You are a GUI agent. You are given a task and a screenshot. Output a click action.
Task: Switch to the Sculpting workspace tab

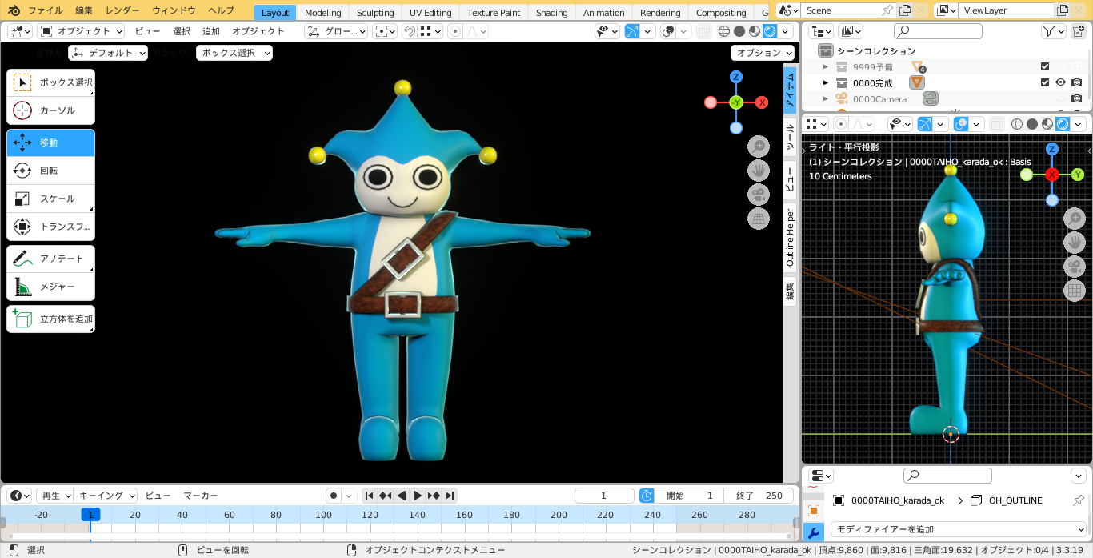[x=374, y=13]
